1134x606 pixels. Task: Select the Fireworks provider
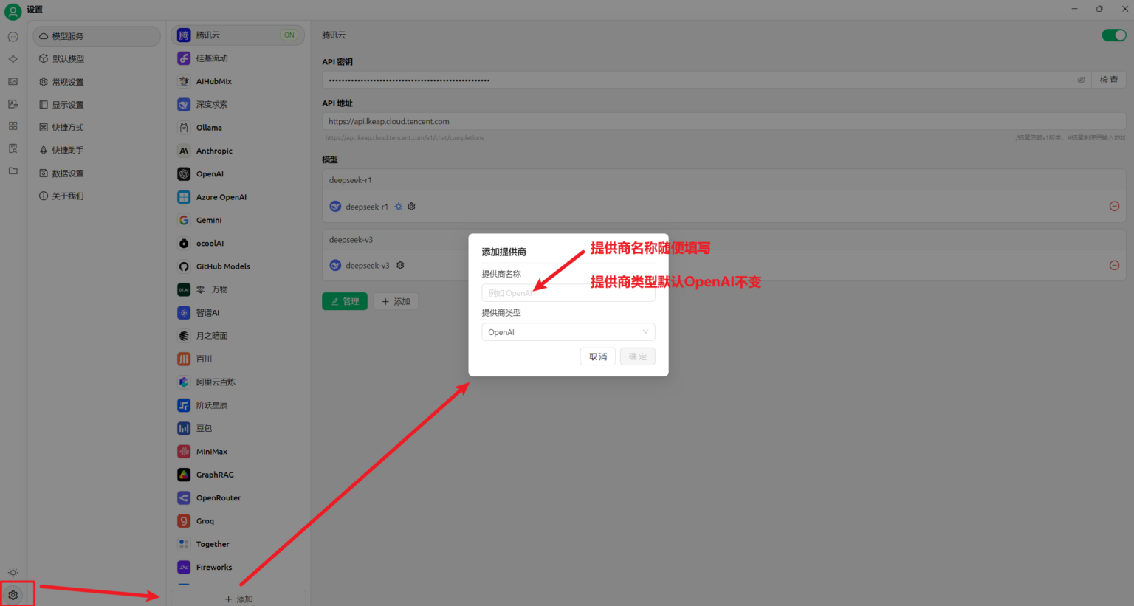238,568
